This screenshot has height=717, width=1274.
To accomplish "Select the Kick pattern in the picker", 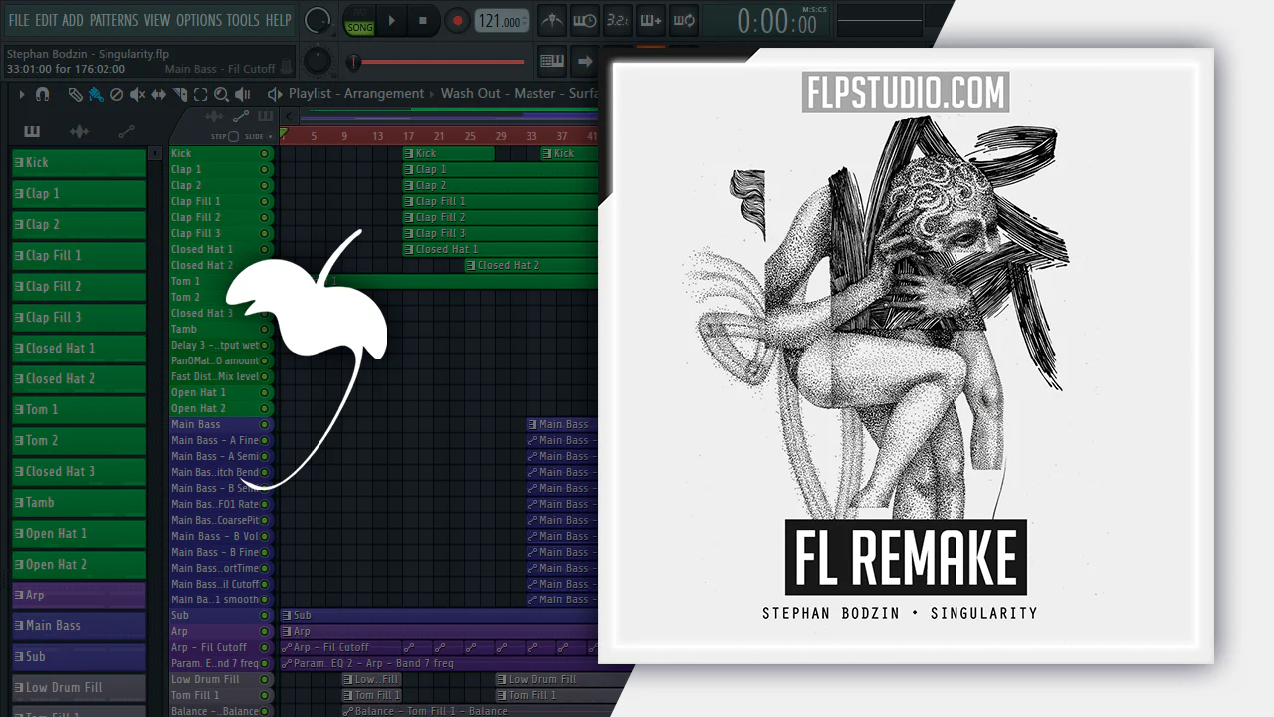I will [79, 162].
